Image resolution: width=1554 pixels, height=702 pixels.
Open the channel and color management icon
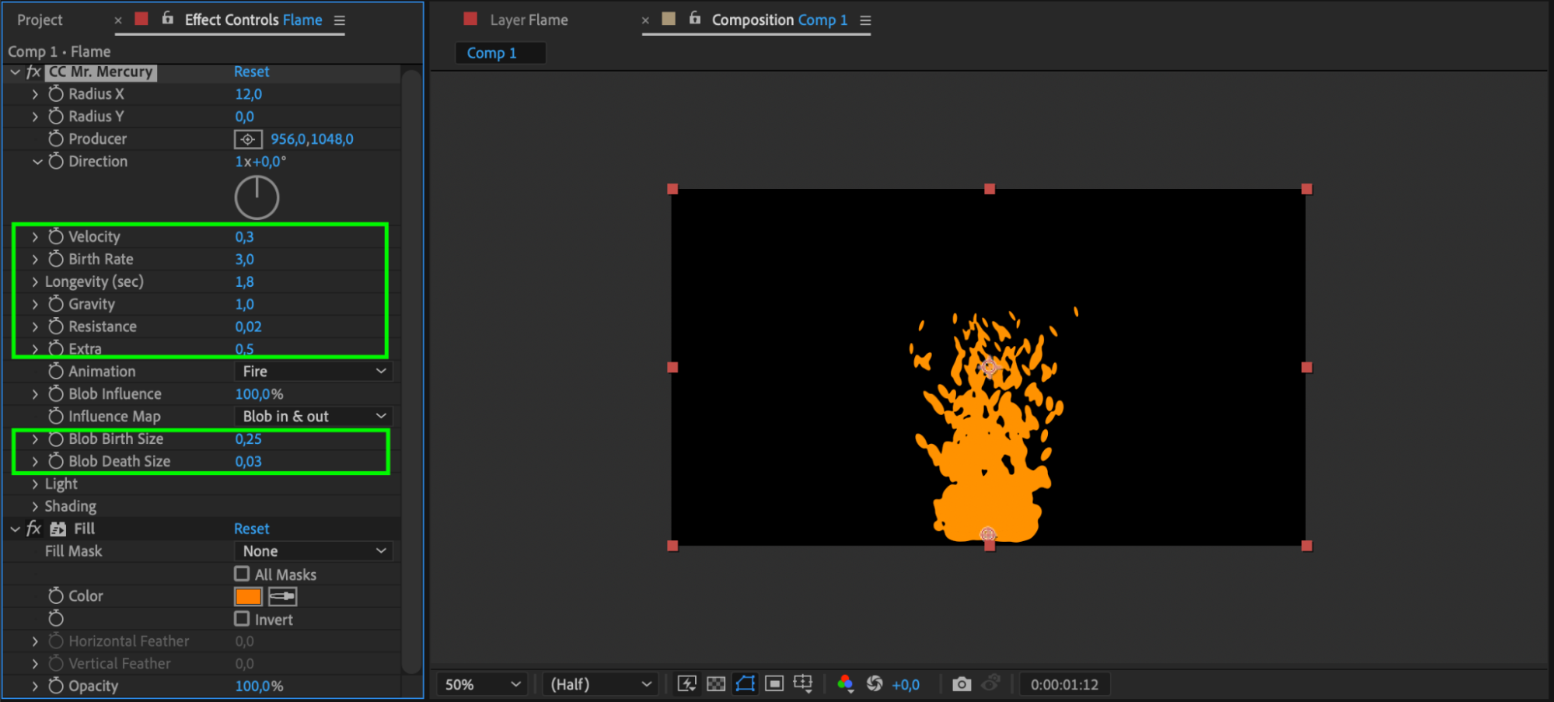pyautogui.click(x=846, y=684)
